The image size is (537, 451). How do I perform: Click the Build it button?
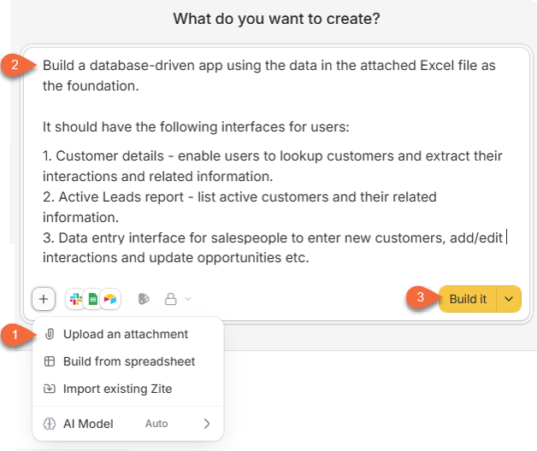tap(468, 299)
